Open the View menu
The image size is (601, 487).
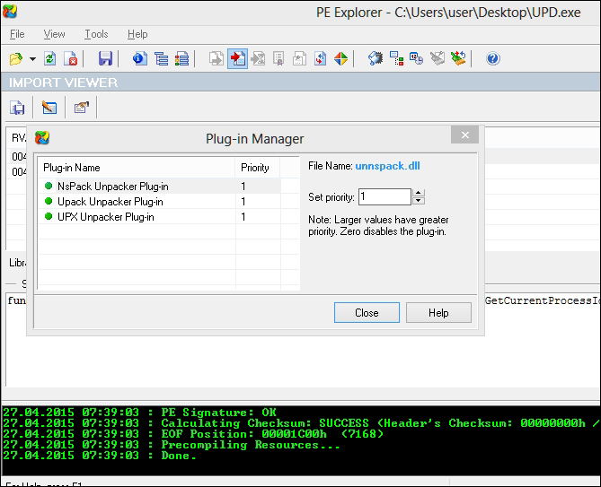coord(54,34)
